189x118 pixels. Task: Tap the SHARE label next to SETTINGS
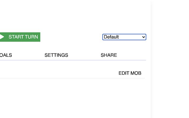click(109, 55)
